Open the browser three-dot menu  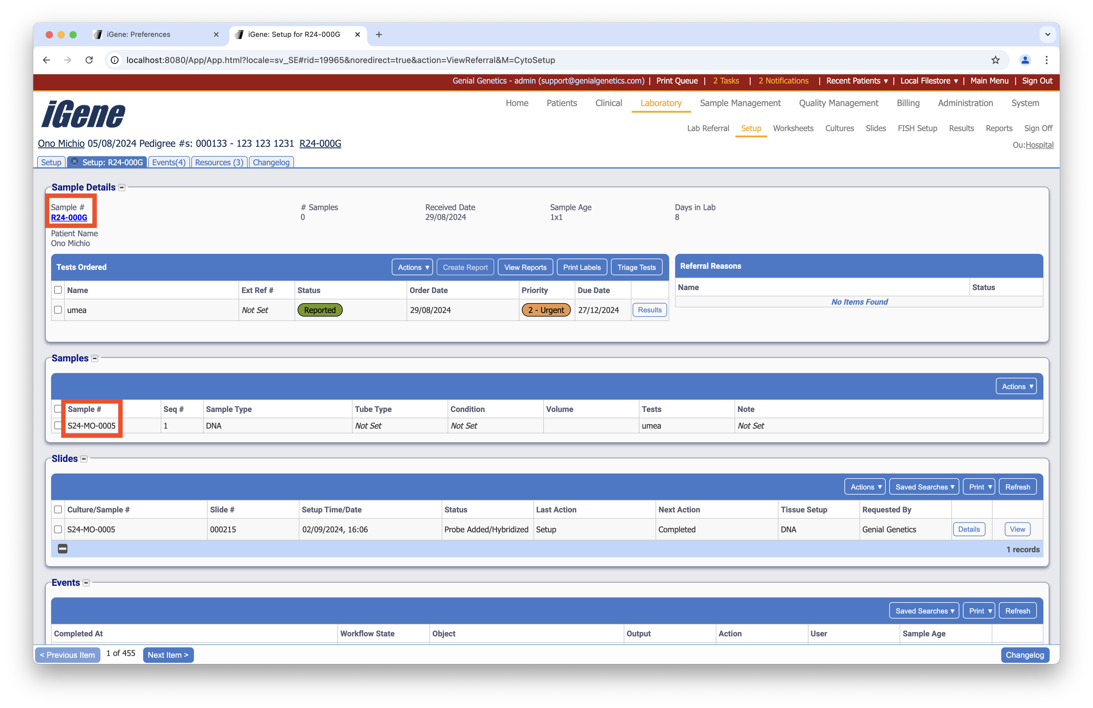coord(1047,60)
